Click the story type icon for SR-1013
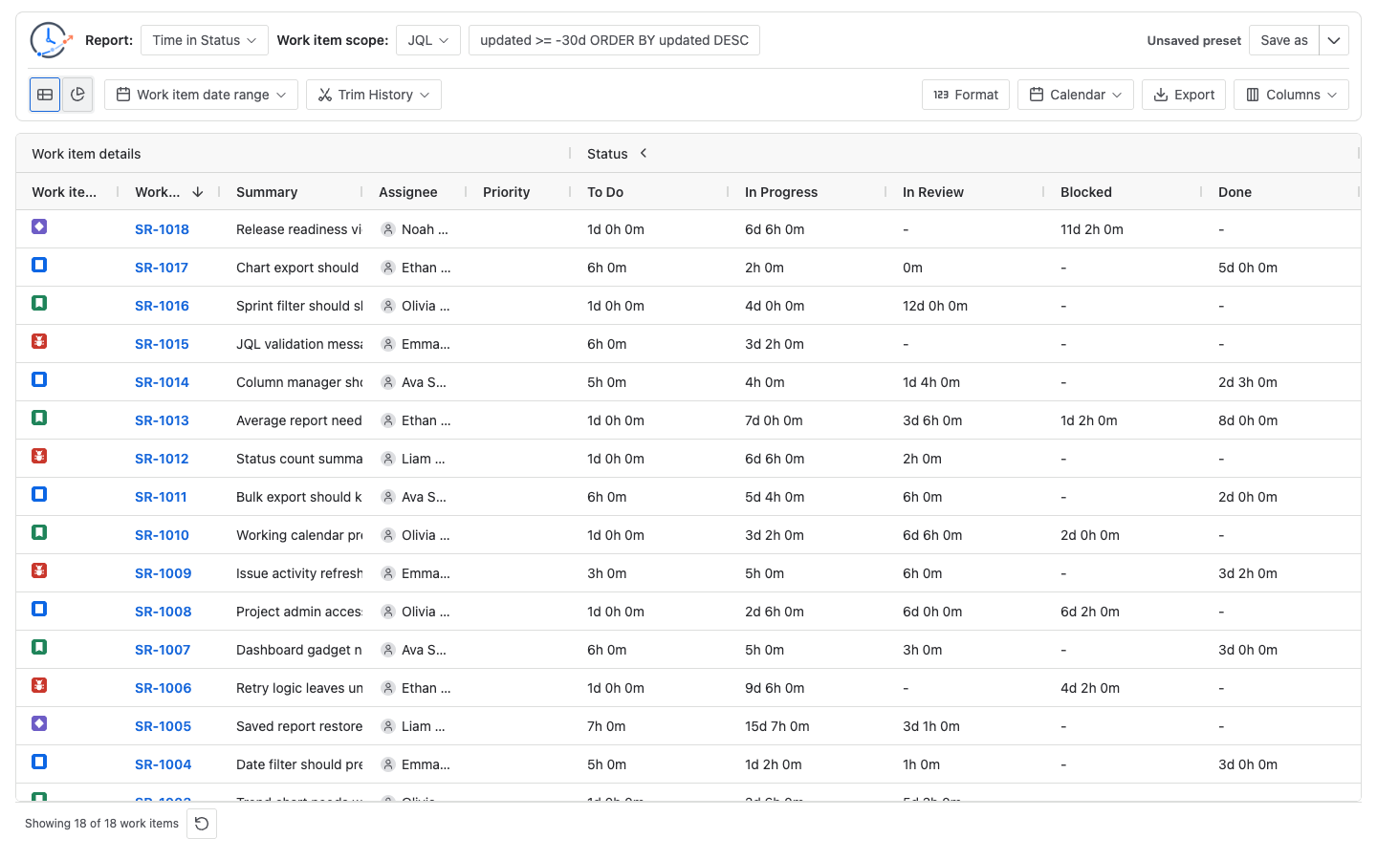1377x860 pixels. click(39, 418)
